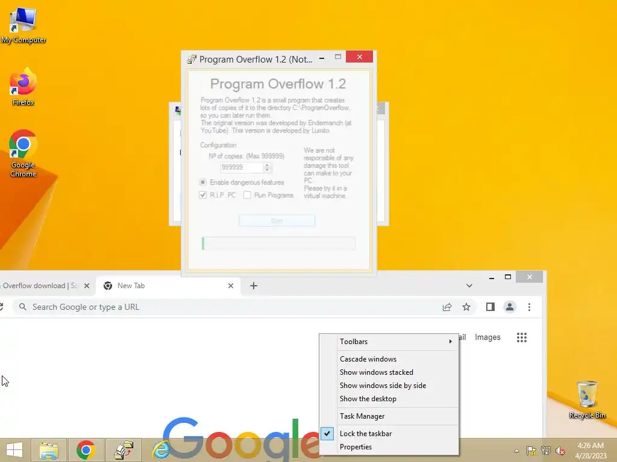Viewport: 617px width, 462px height.
Task: Select the Recycle Bin icon
Action: (587, 399)
